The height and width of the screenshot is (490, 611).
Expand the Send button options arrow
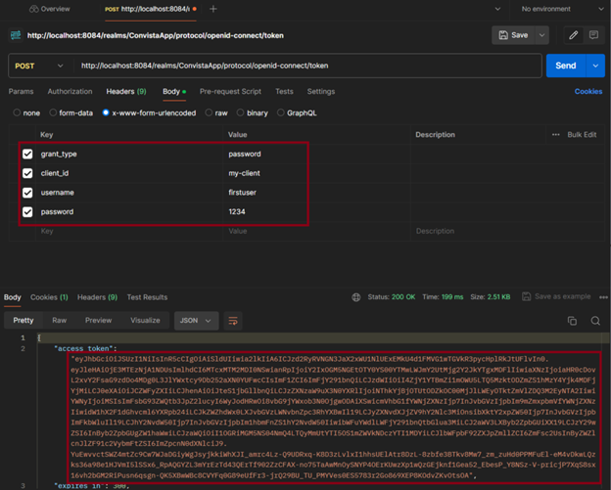click(x=595, y=66)
